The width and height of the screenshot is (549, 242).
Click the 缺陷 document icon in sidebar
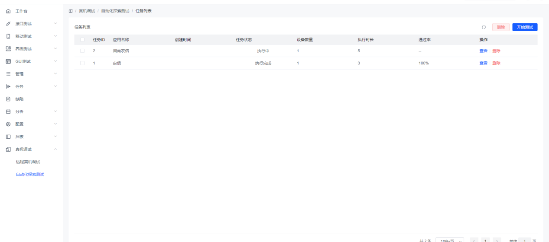(8, 99)
